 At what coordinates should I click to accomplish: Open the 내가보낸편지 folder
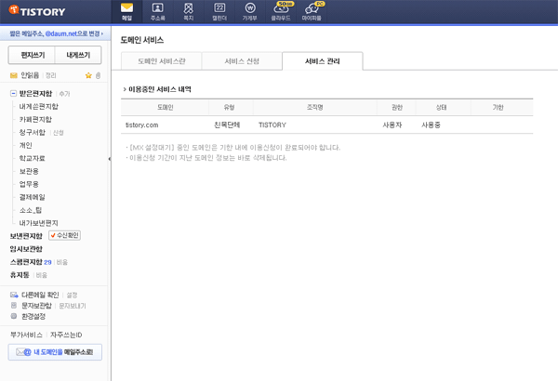(x=39, y=223)
